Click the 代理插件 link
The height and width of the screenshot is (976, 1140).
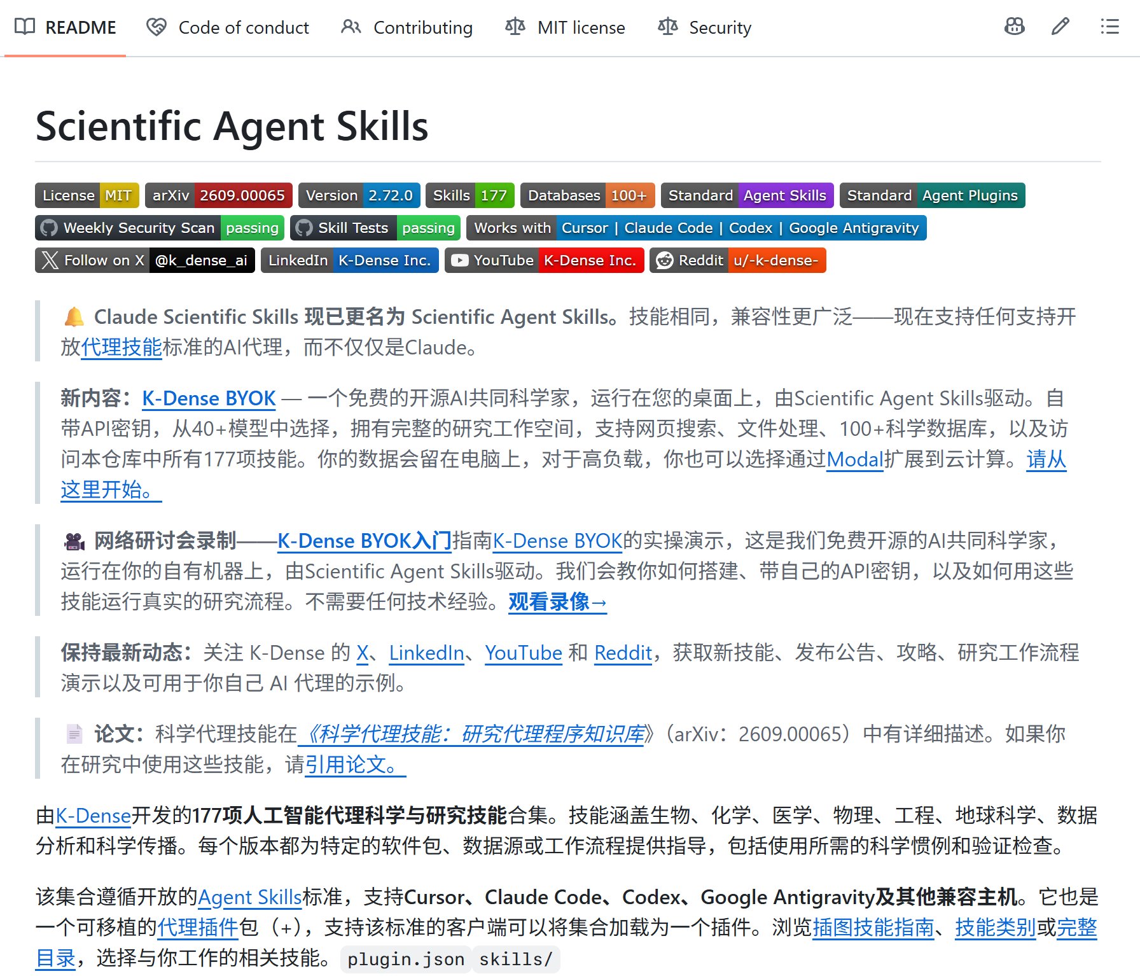tap(198, 928)
